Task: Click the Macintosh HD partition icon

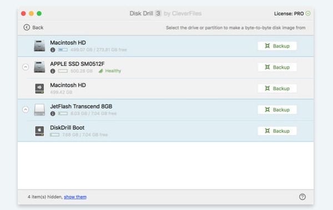Action: click(39, 88)
